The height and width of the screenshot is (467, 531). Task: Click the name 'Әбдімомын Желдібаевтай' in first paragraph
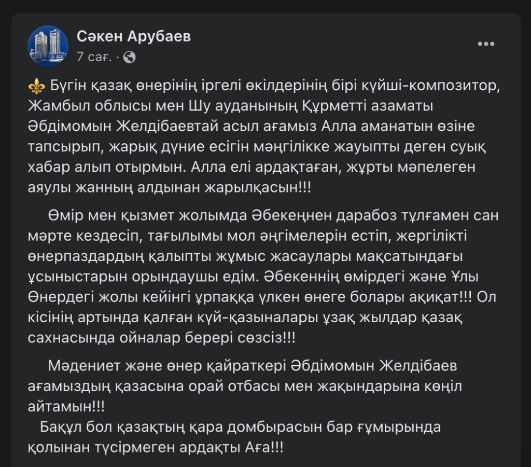click(x=123, y=127)
